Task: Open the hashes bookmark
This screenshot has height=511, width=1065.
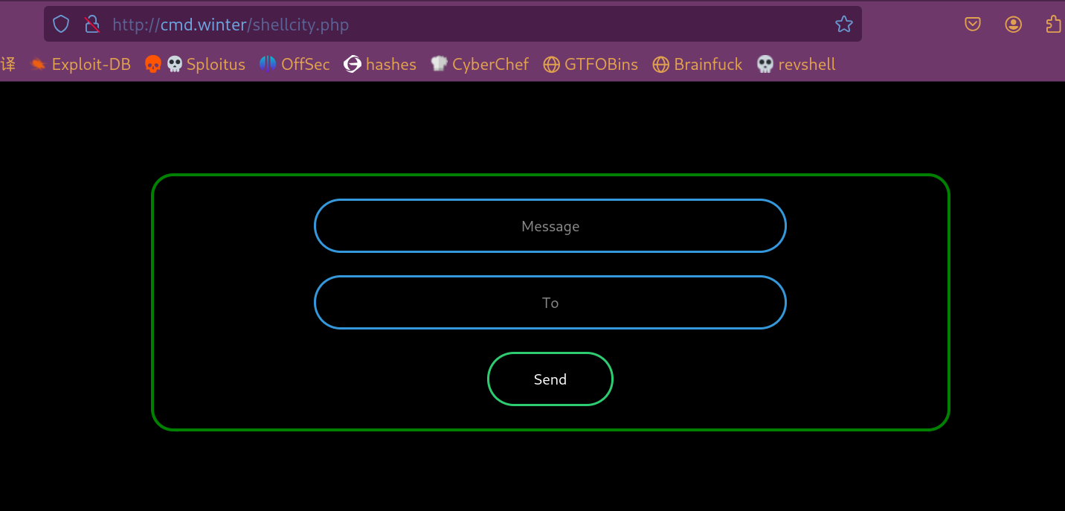Action: pos(380,65)
